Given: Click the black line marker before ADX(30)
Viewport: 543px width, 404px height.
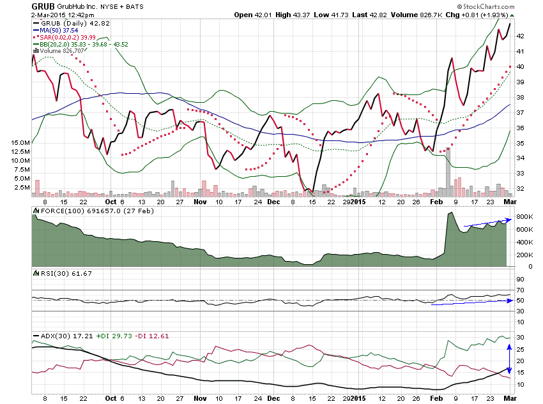Looking at the screenshot, I should point(36,336).
